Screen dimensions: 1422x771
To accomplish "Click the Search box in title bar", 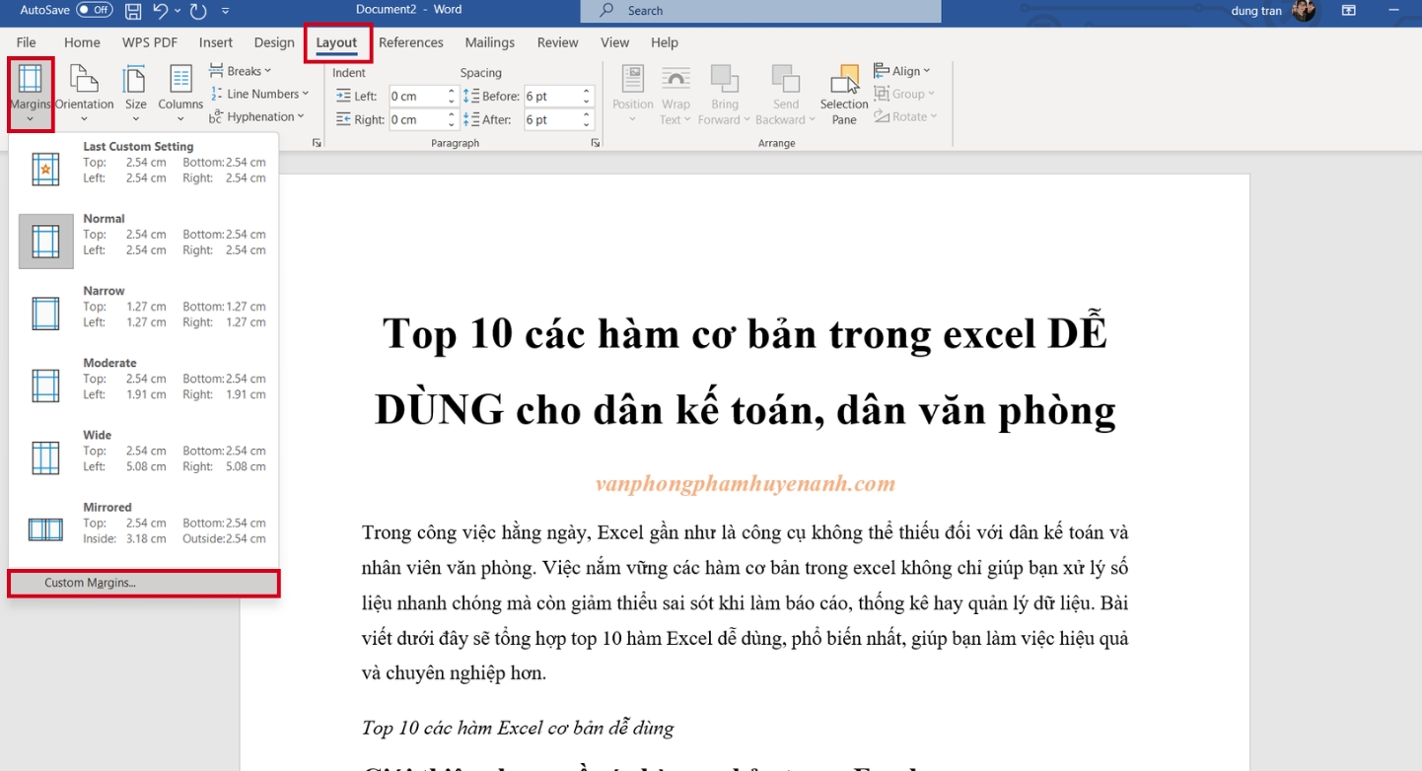I will point(760,11).
